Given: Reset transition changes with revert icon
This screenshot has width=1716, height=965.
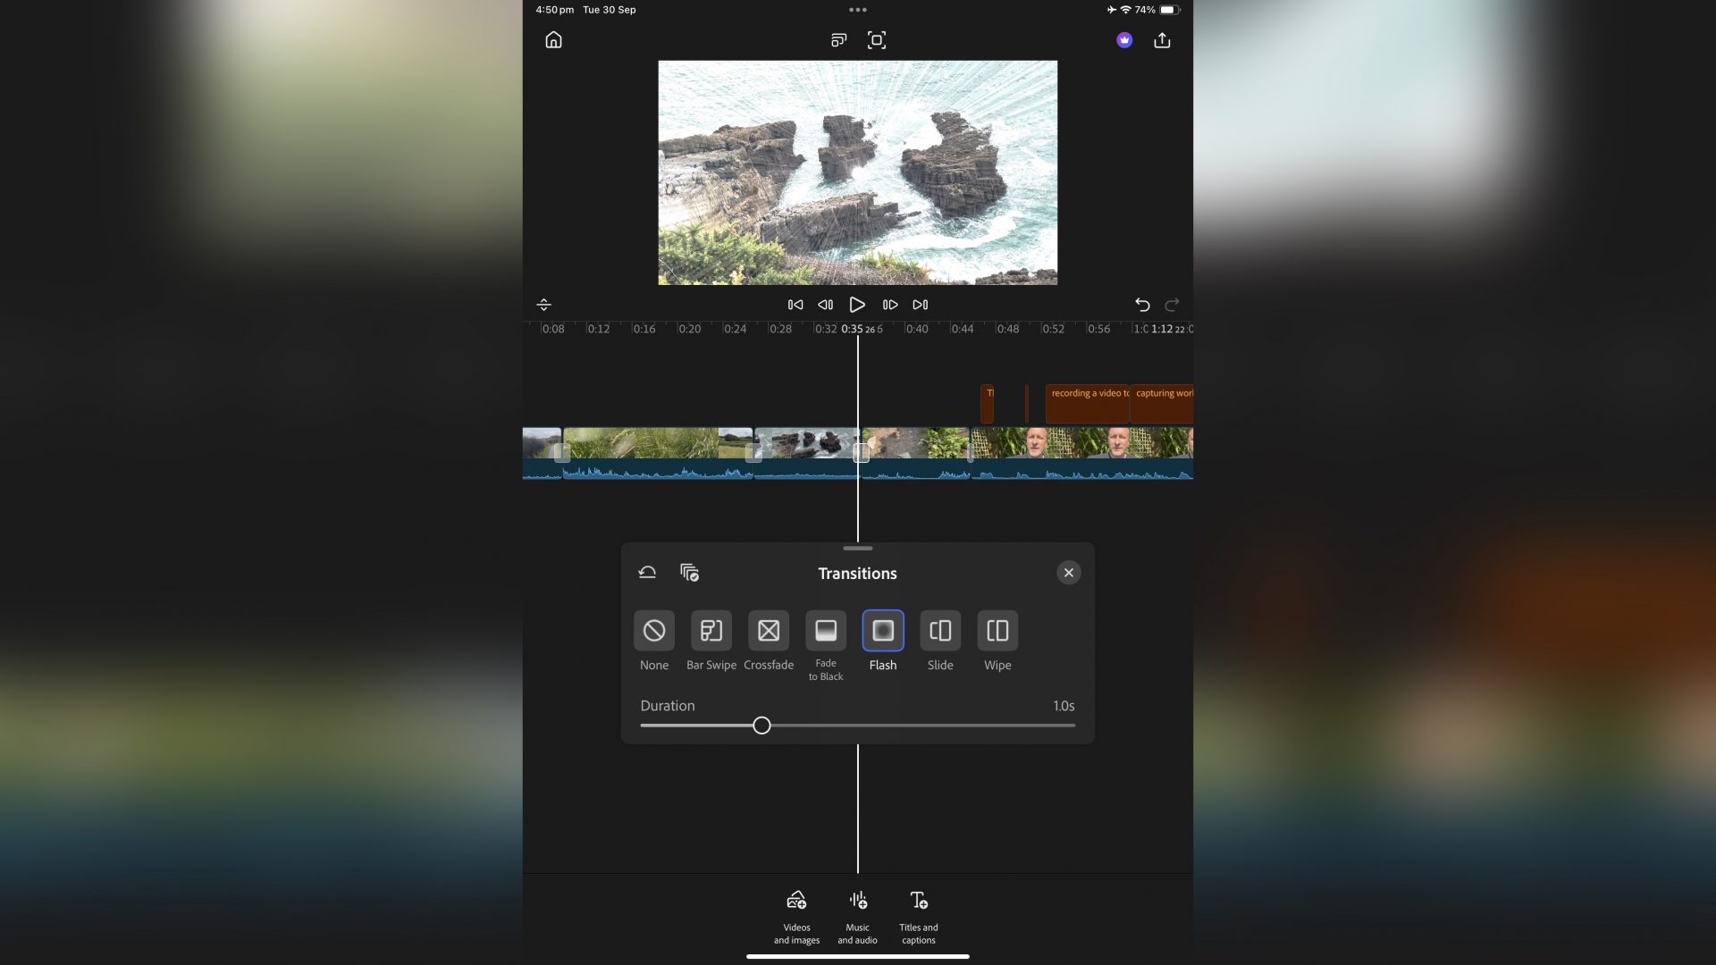Looking at the screenshot, I should point(646,573).
